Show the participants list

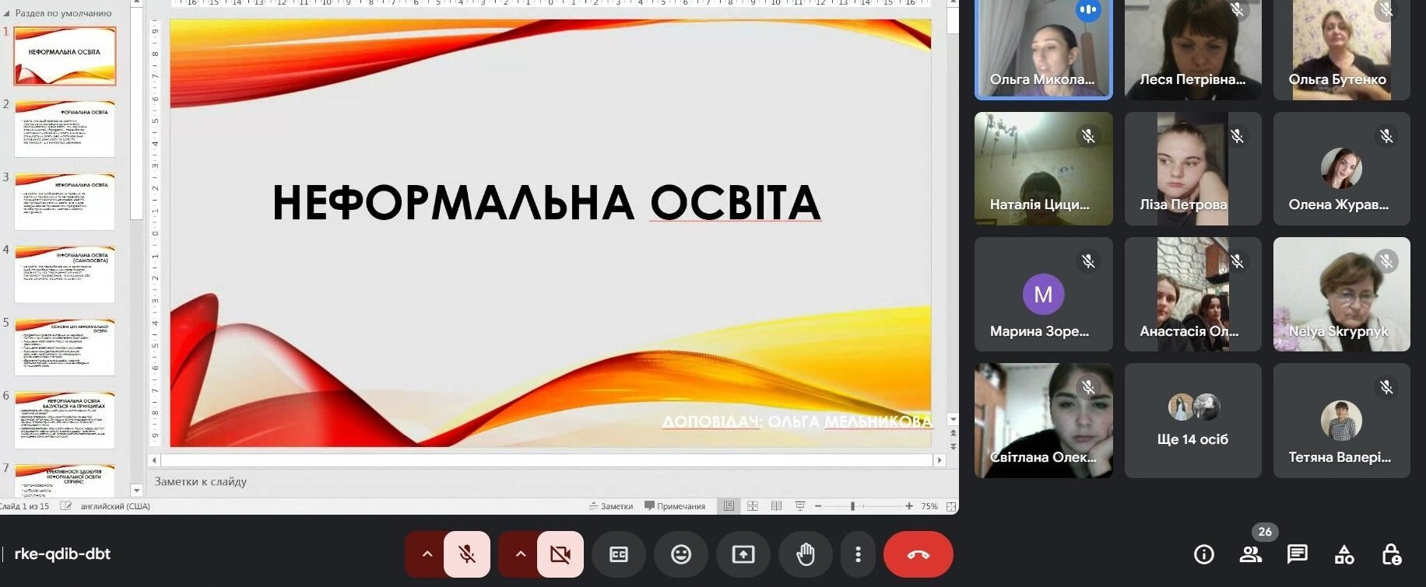pos(1251,554)
